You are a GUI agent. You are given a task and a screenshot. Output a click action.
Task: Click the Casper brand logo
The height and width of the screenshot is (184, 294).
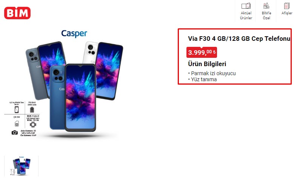click(74, 34)
